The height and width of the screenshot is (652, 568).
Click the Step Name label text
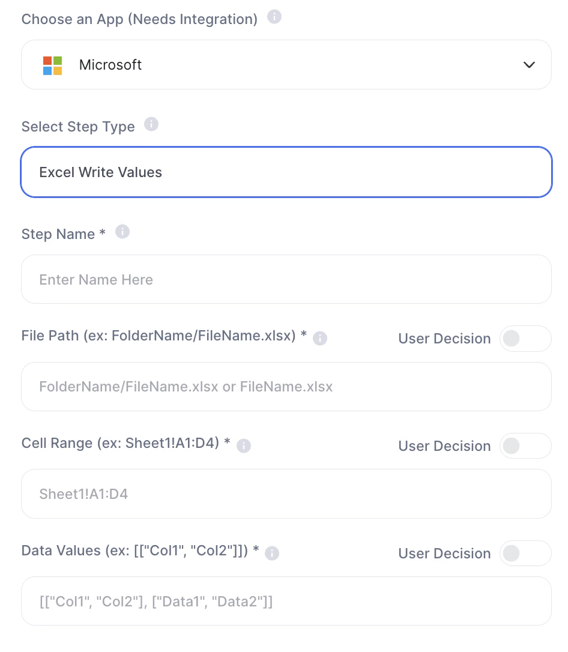click(58, 234)
